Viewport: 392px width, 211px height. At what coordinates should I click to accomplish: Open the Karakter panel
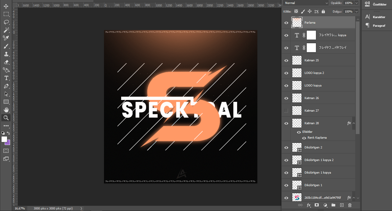(375, 17)
